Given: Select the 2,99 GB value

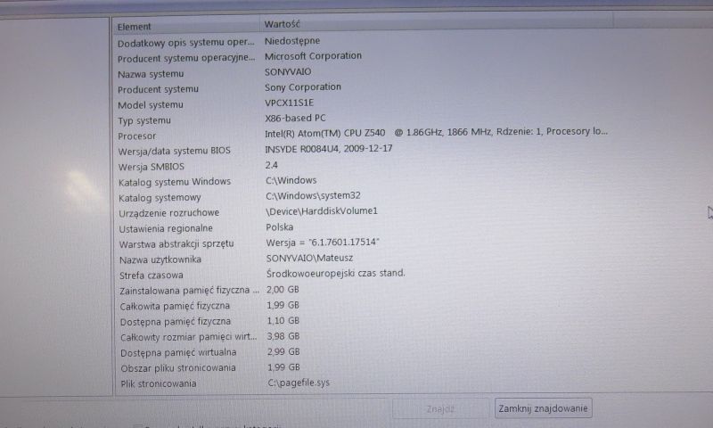Looking at the screenshot, I should click(283, 351).
